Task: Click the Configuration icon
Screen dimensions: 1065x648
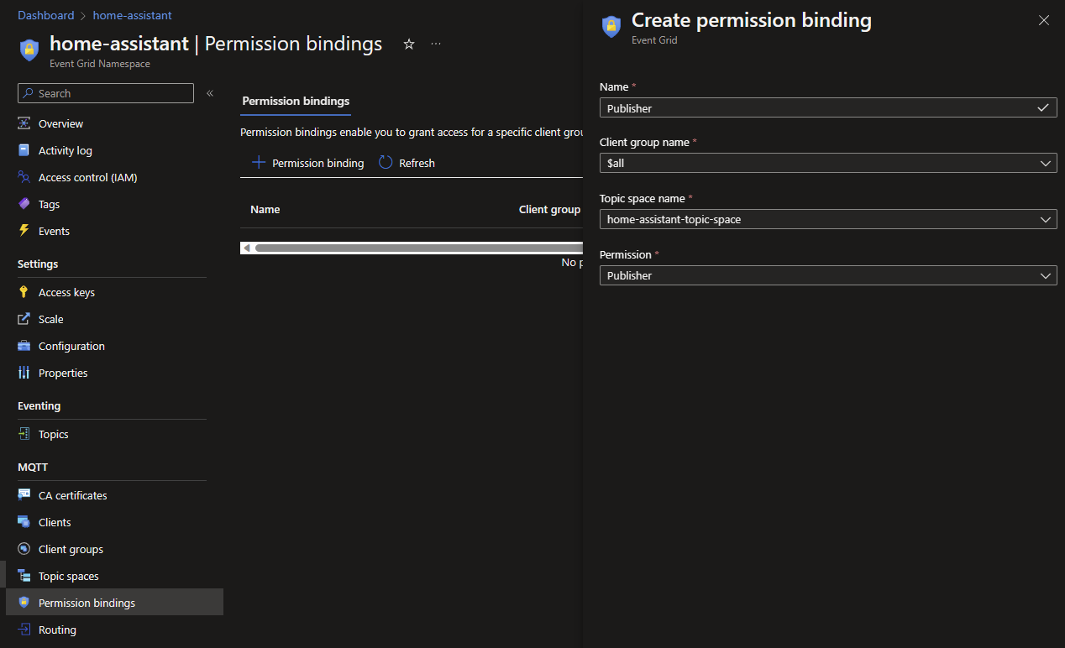Action: click(24, 346)
